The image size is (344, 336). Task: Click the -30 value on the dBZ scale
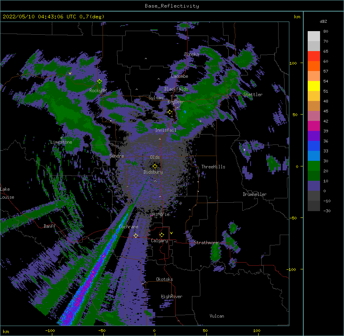pyautogui.click(x=327, y=211)
